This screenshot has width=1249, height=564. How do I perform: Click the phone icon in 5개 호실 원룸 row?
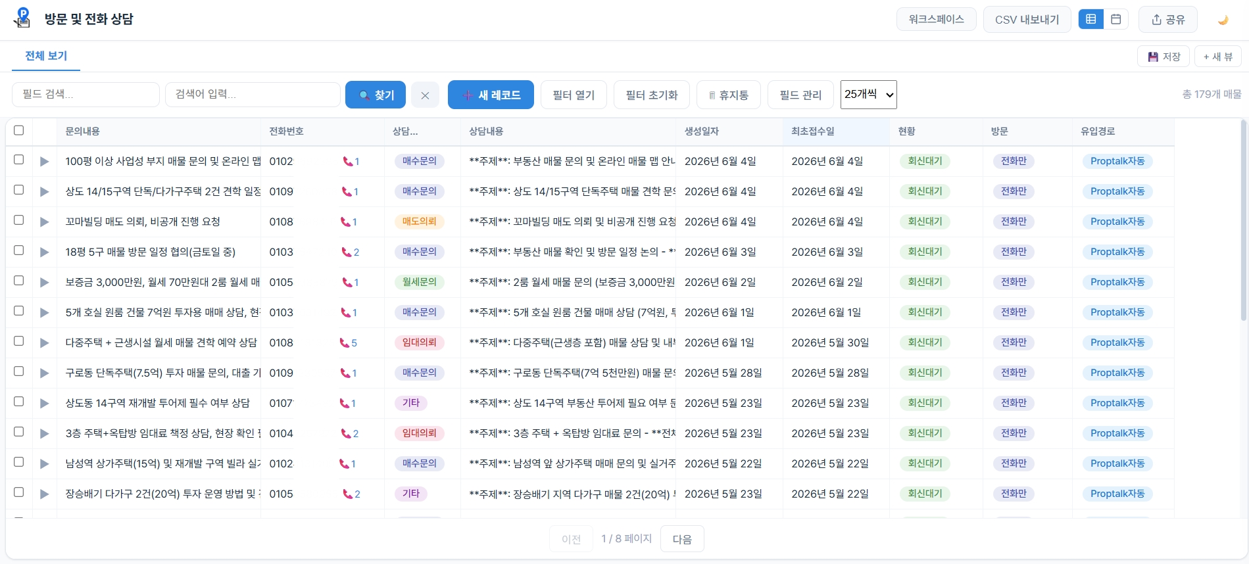(x=345, y=313)
